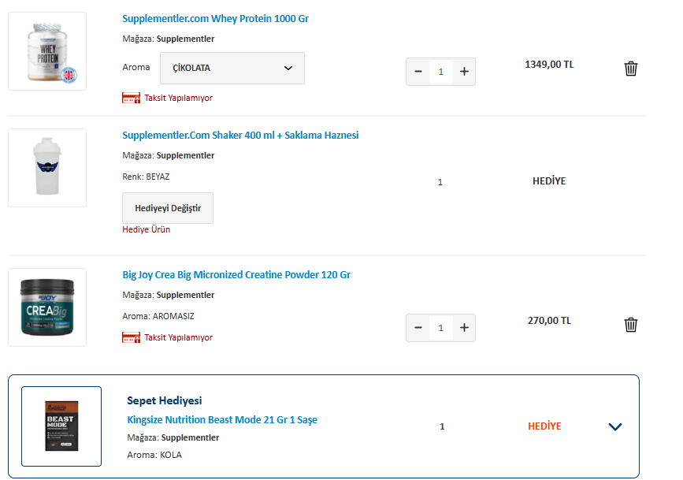Open Supplementler.com Whey Protein 1000 Gr link
683x480 pixels.
point(215,18)
